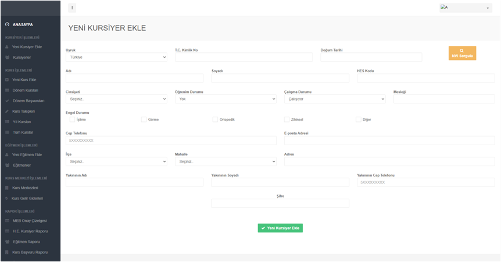Click the icon next to Kurs Gelir Giderleri
The width and height of the screenshot is (501, 262).
click(x=7, y=198)
